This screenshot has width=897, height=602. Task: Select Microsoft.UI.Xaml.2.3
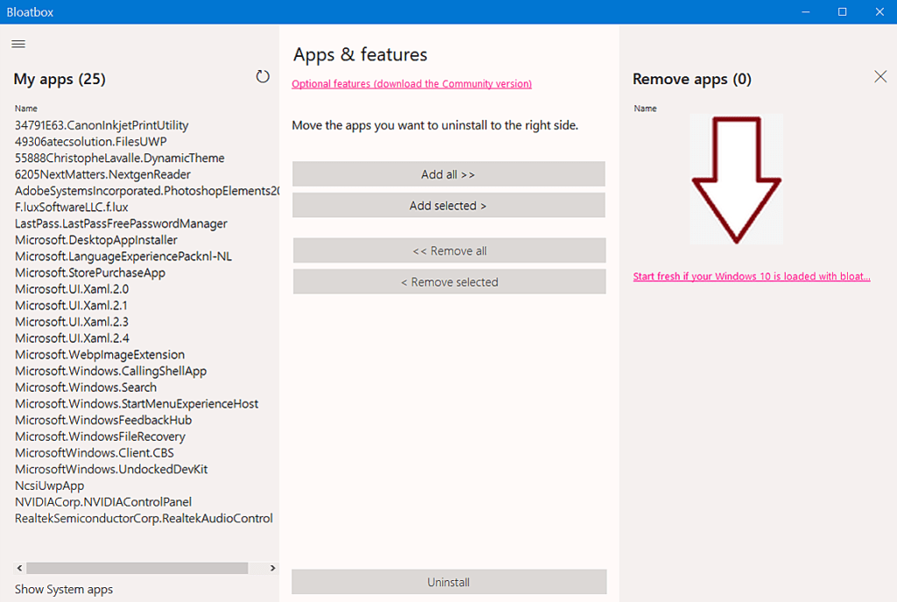coord(72,322)
